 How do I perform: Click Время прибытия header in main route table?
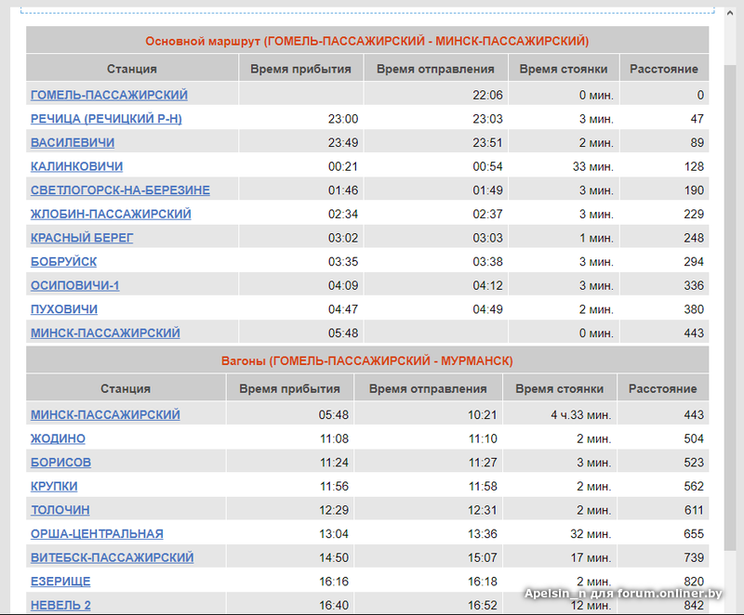(300, 69)
